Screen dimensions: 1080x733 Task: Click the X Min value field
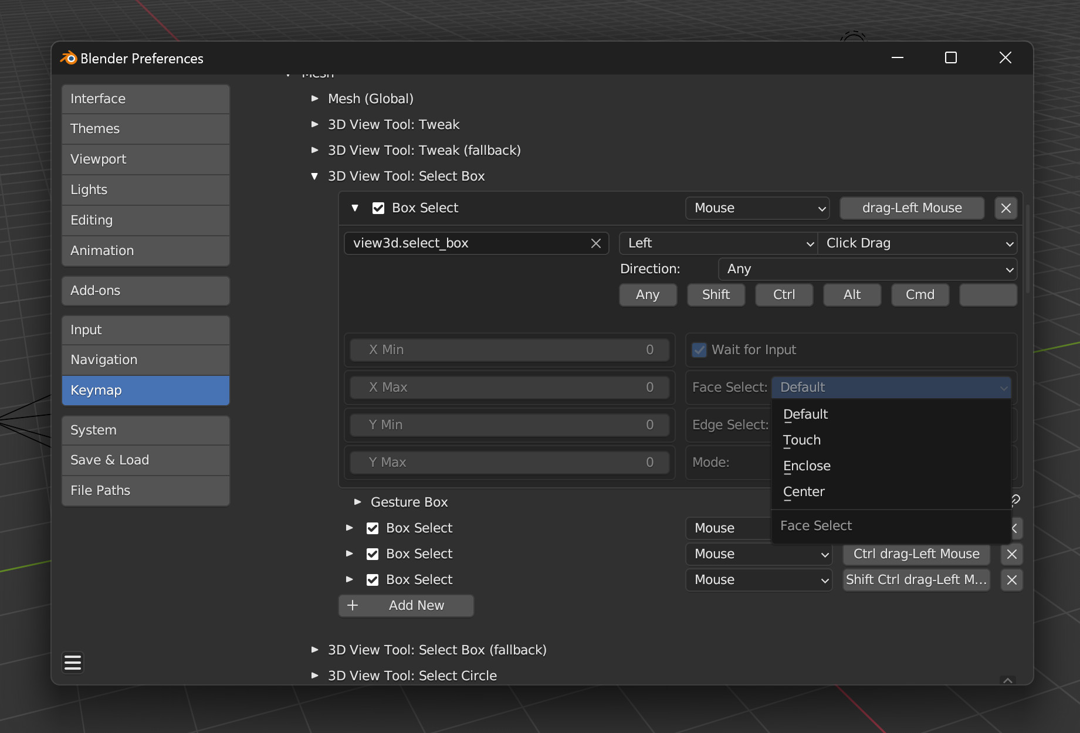point(510,350)
